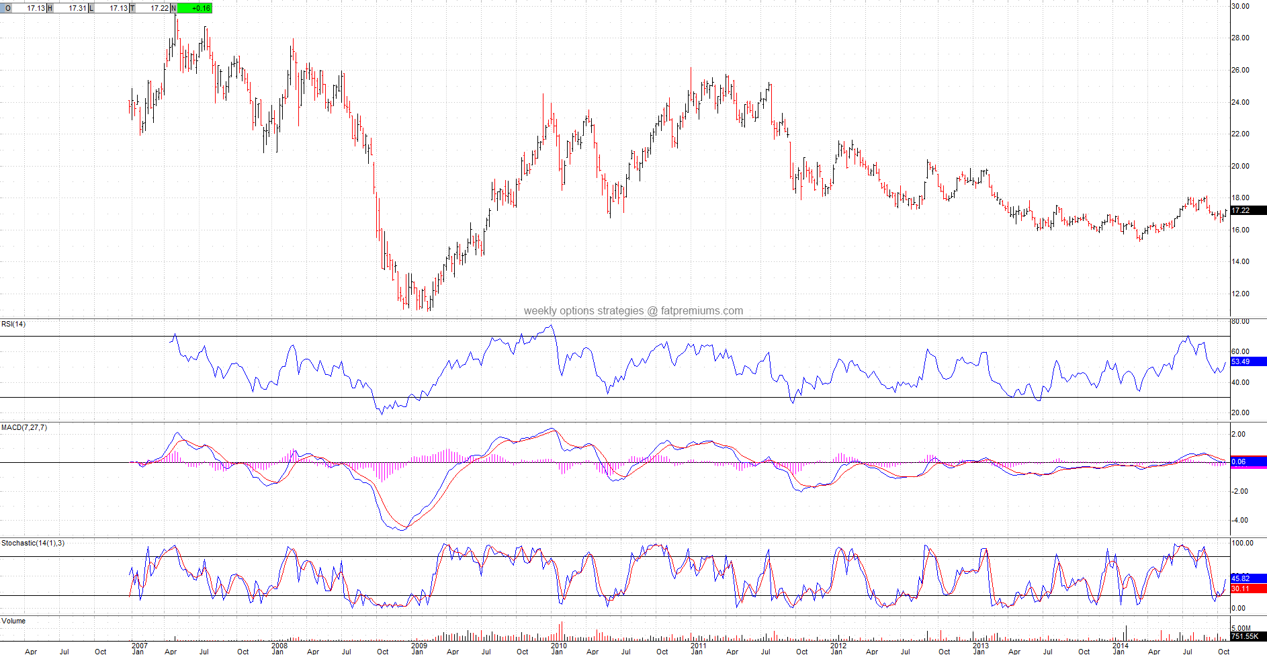Click the blue stochastic value tag 45.82
The image size is (1267, 655).
click(x=1248, y=578)
